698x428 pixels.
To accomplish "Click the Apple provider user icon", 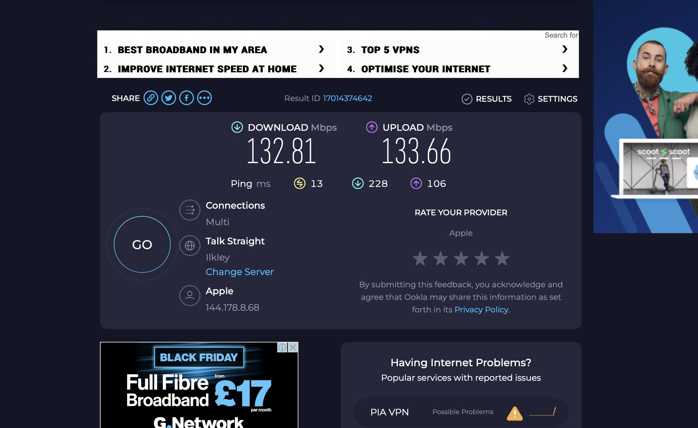I will click(x=190, y=295).
